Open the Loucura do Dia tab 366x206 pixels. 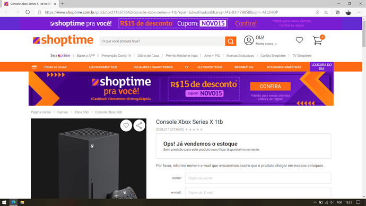pos(321,67)
